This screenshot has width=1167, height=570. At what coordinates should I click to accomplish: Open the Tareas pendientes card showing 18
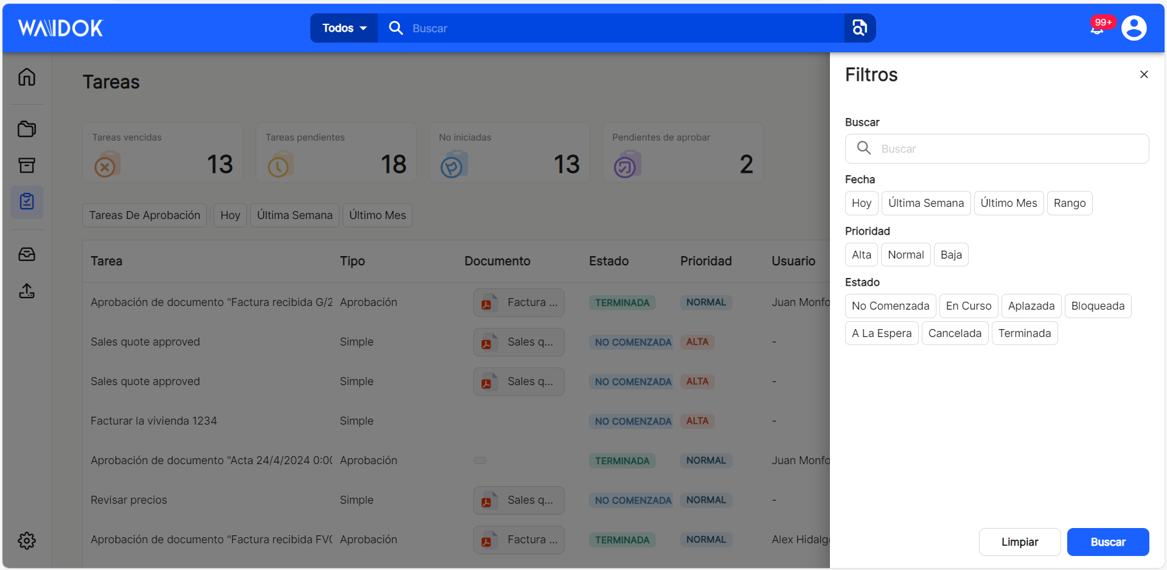pos(336,153)
